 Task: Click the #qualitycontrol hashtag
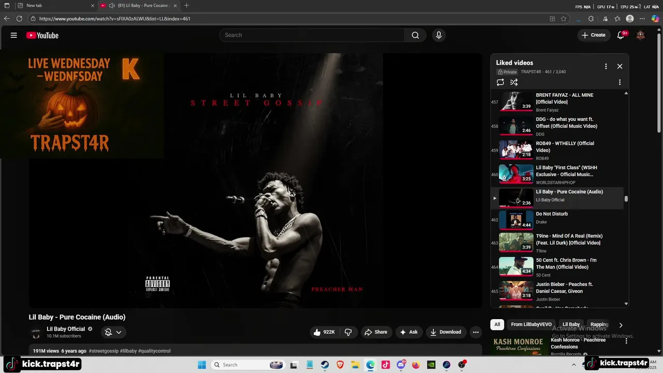[154, 351]
